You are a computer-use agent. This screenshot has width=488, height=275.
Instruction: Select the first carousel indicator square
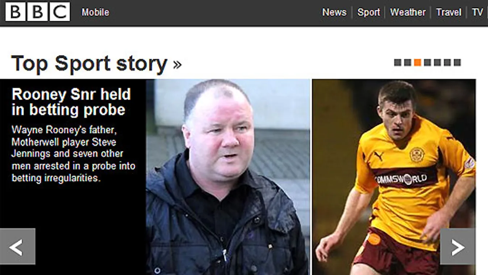click(397, 62)
